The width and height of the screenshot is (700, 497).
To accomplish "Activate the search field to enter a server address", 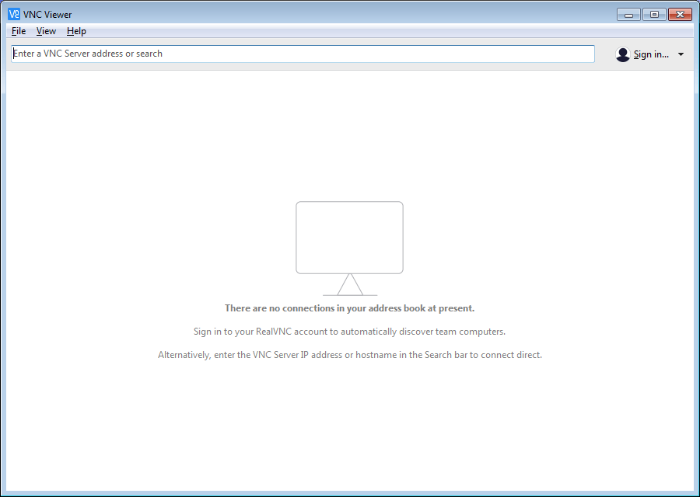I will (303, 54).
